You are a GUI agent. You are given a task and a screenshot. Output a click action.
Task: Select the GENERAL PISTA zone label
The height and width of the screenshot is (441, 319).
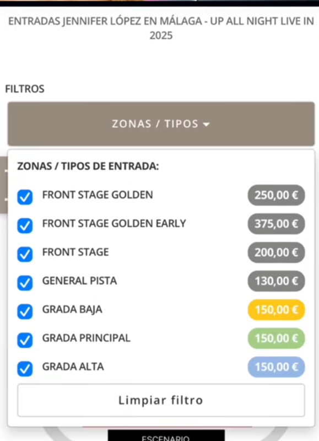pos(79,281)
